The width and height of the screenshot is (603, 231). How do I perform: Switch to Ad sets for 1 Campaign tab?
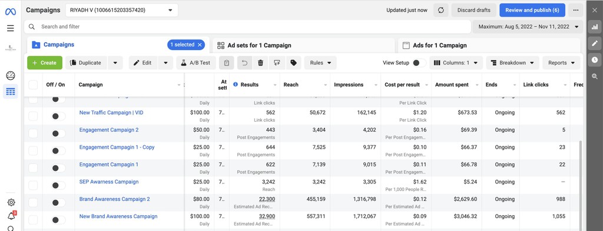point(303,45)
